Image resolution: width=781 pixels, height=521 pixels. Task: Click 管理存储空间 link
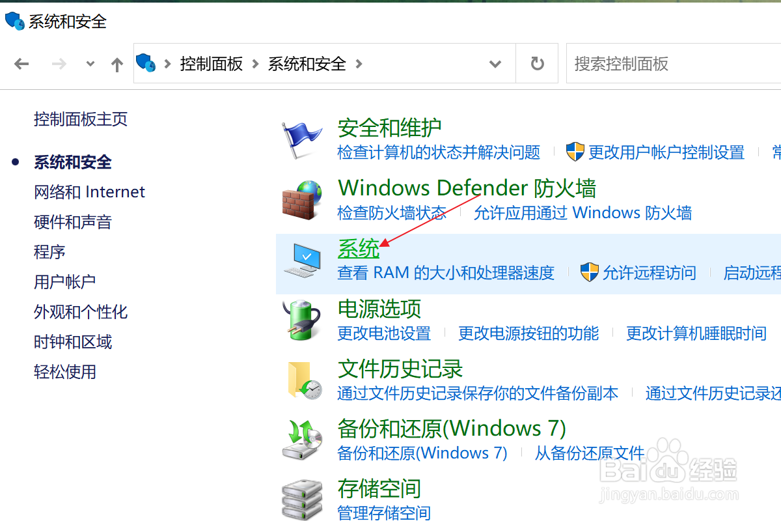pos(384,513)
